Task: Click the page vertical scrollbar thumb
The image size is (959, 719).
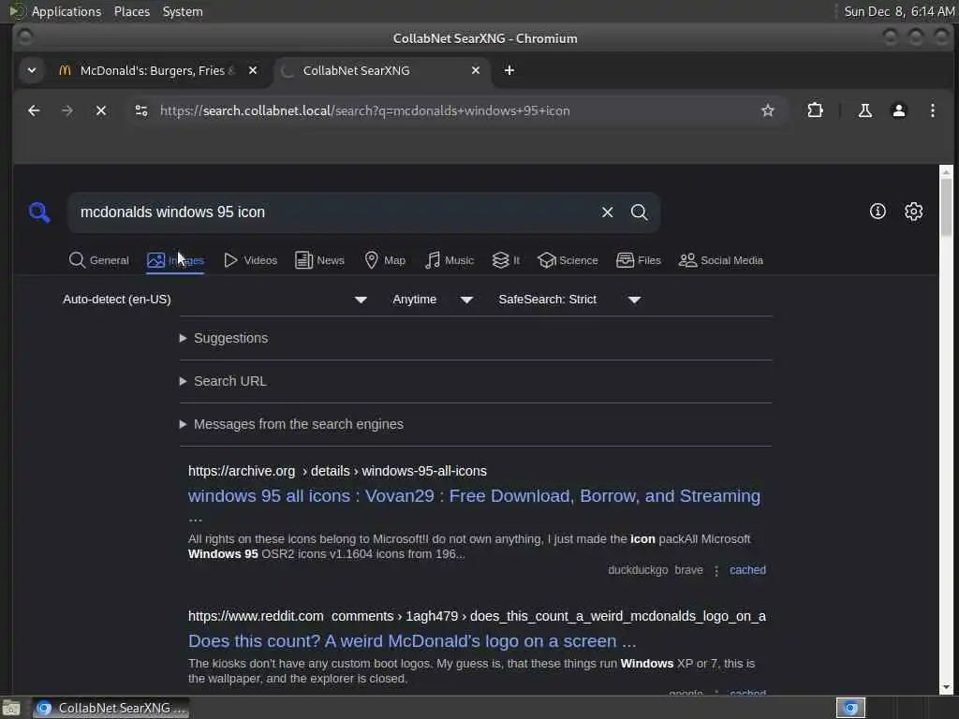Action: (946, 207)
